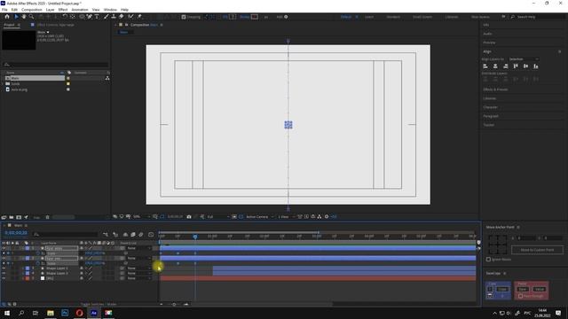Open parent dropdown for Shape Layer 1

(x=138, y=268)
